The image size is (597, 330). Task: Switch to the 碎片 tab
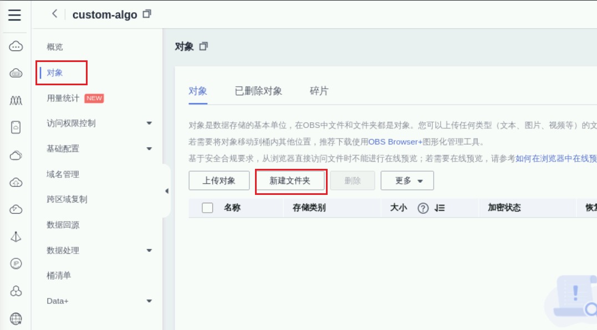(x=319, y=91)
